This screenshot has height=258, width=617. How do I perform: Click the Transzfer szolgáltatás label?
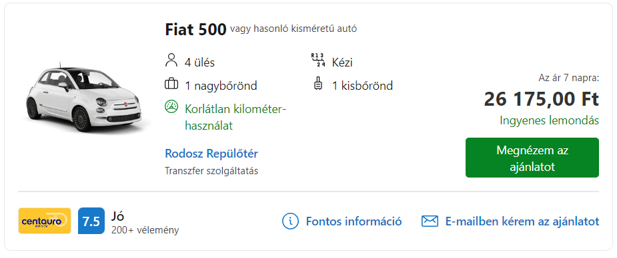tap(211, 171)
